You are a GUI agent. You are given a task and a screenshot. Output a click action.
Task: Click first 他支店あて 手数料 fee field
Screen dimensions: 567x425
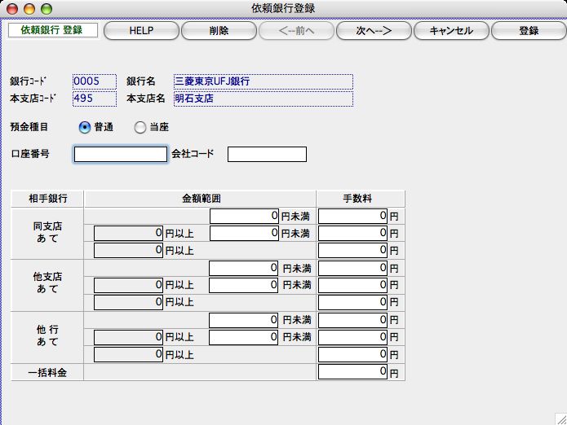352,268
